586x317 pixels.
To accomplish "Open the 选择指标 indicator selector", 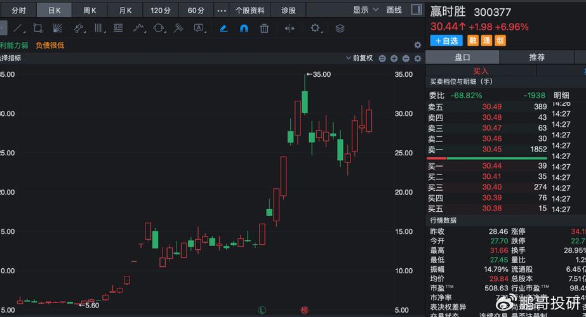I will (10, 58).
